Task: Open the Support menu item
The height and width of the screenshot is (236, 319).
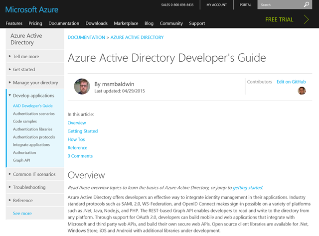Action: point(197,23)
